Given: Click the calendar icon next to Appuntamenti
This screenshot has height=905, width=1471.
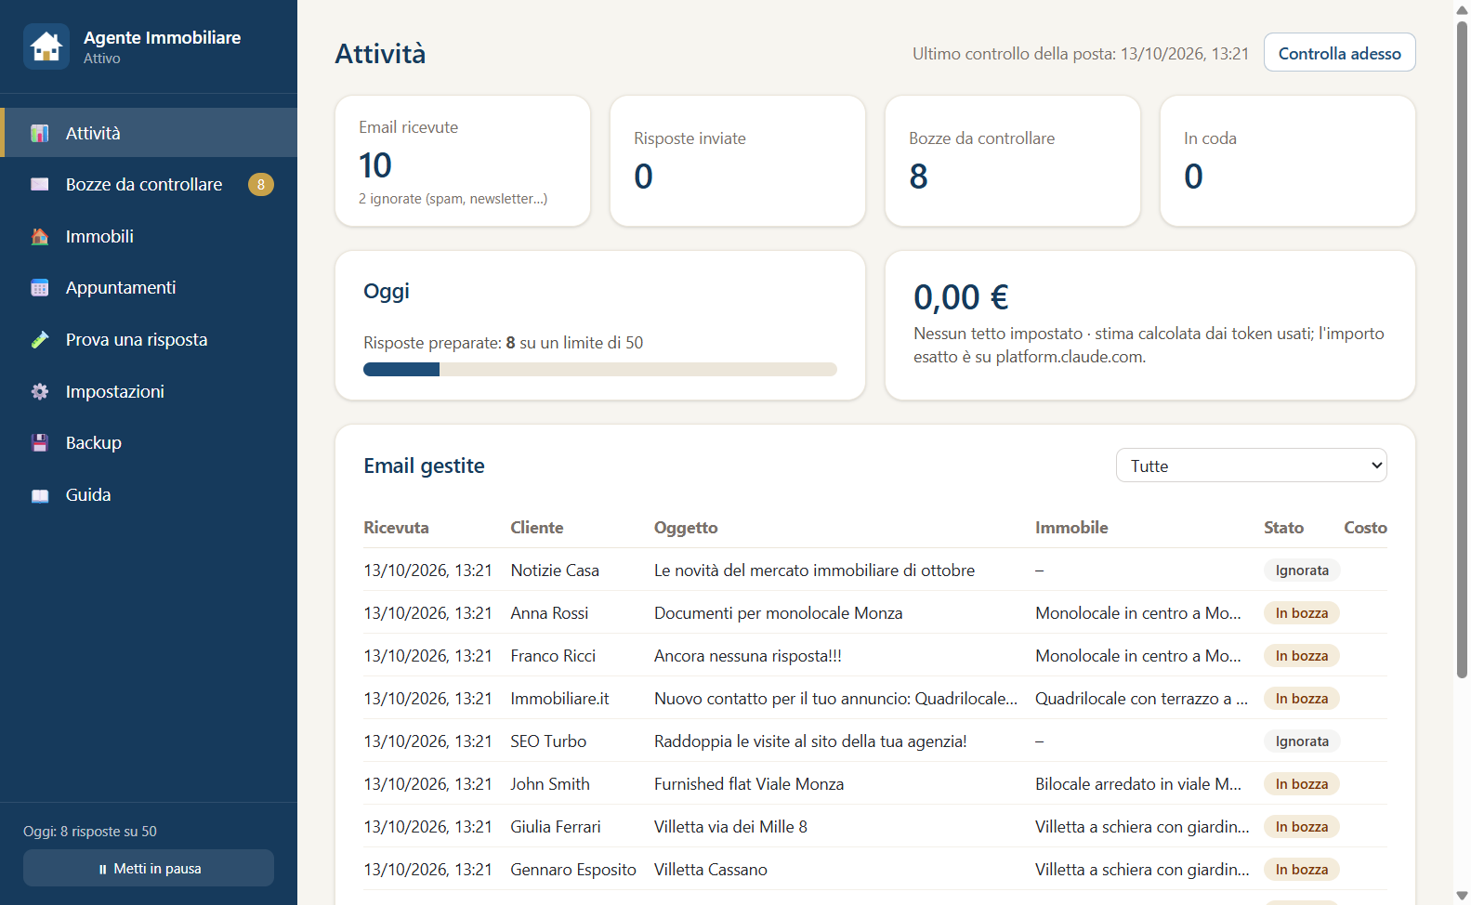Looking at the screenshot, I should pyautogui.click(x=40, y=288).
